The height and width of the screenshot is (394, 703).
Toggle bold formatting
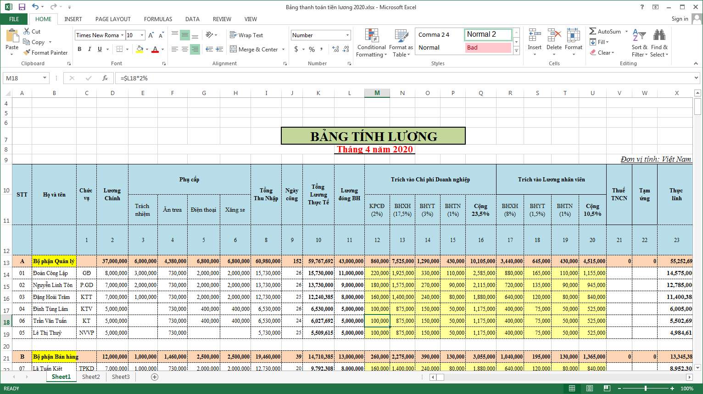click(79, 49)
